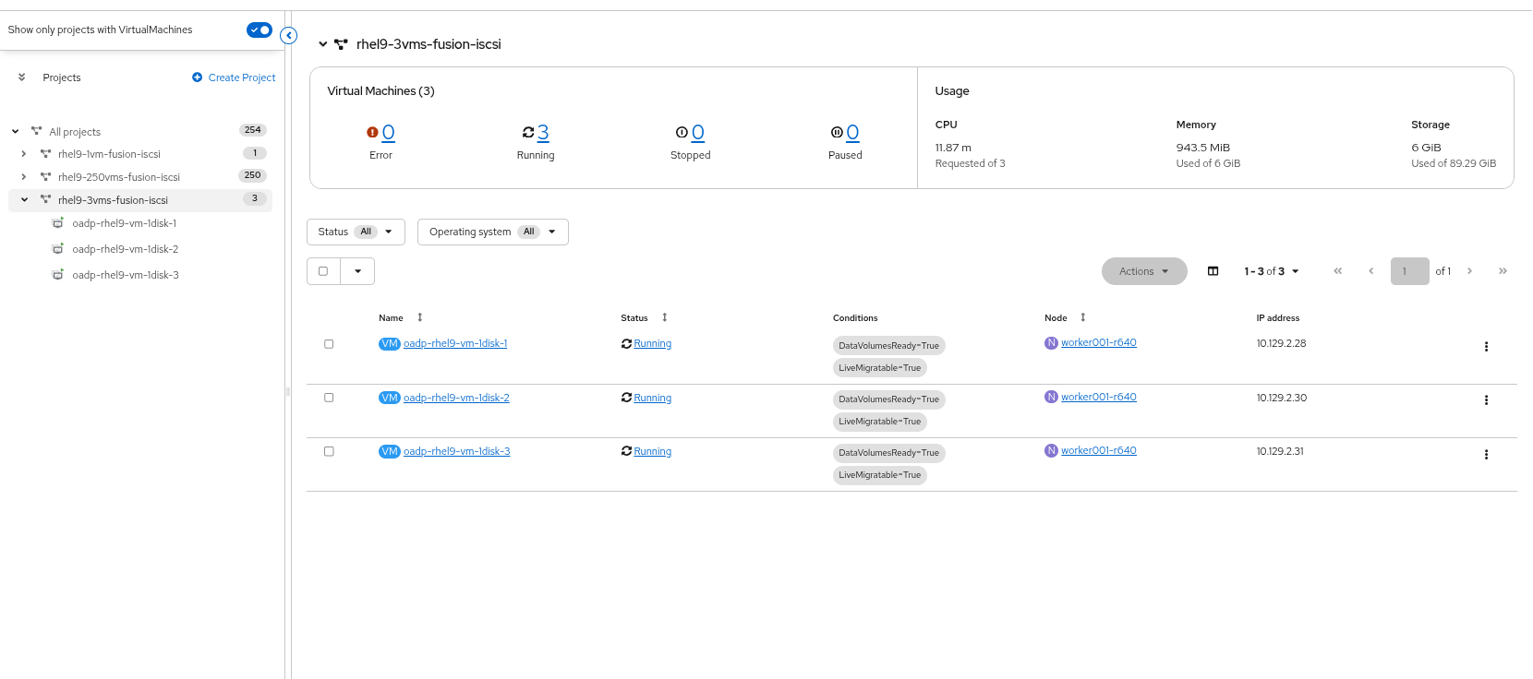The width and height of the screenshot is (1533, 679).
Task: Open the Status filter dropdown
Action: click(356, 232)
